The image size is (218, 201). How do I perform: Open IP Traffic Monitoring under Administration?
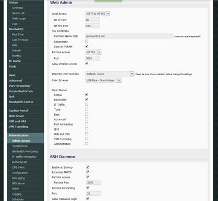(x=24, y=157)
